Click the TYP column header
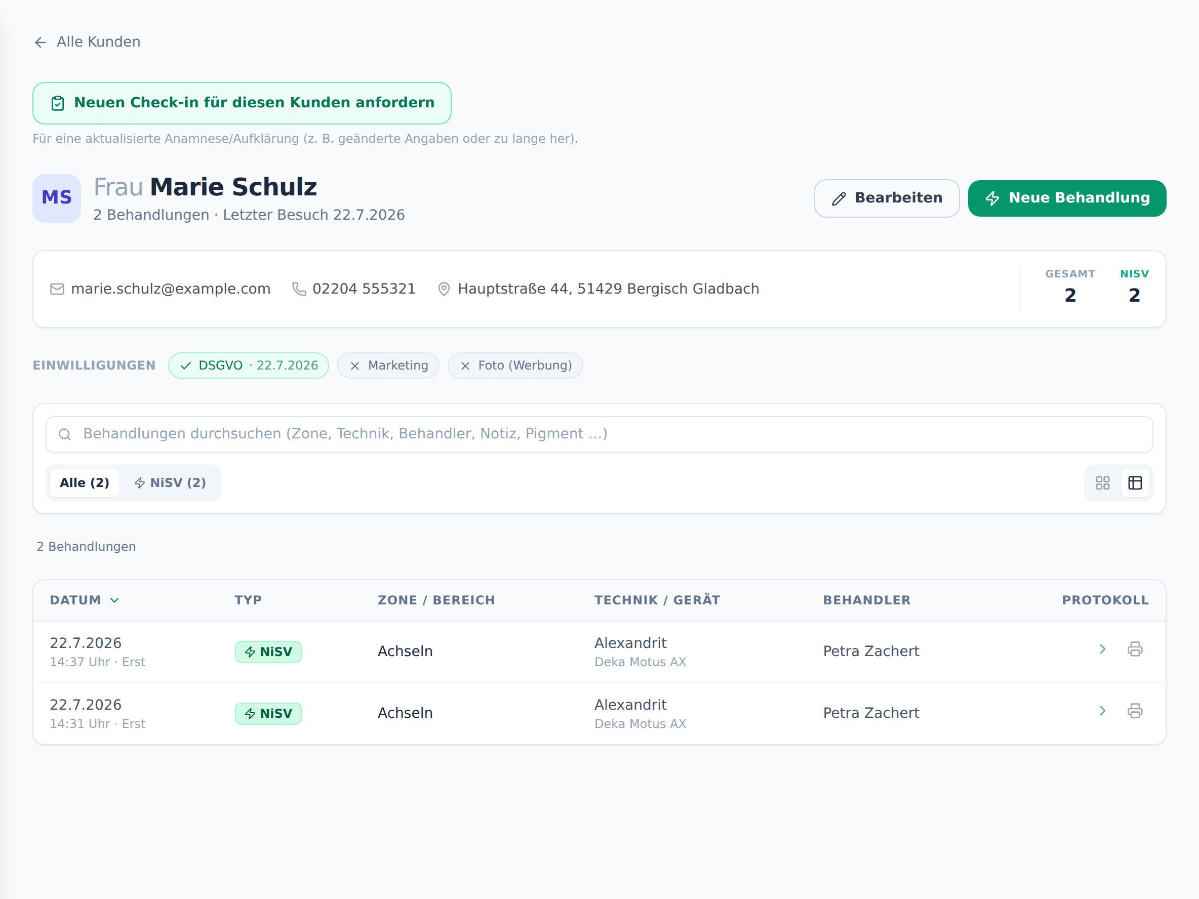The width and height of the screenshot is (1199, 899). [248, 600]
